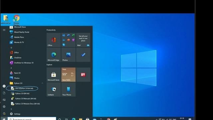
Task: Launch Python 3.9 (64-bit) entry
Action: click(x=21, y=94)
